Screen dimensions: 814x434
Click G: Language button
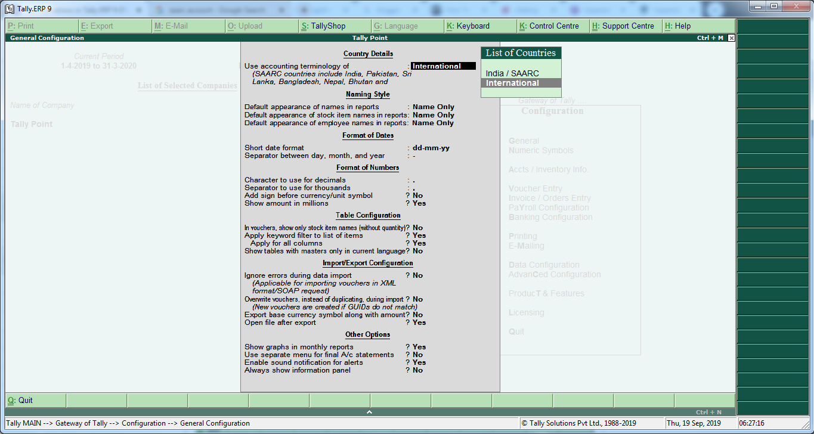(407, 26)
